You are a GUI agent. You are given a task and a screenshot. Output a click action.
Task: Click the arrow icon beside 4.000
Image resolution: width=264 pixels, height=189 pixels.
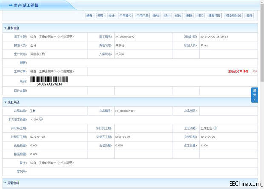[x=41, y=119]
